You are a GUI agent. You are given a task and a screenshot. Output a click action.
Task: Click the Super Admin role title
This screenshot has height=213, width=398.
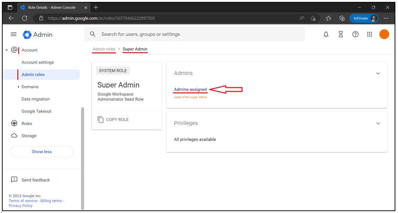118,85
